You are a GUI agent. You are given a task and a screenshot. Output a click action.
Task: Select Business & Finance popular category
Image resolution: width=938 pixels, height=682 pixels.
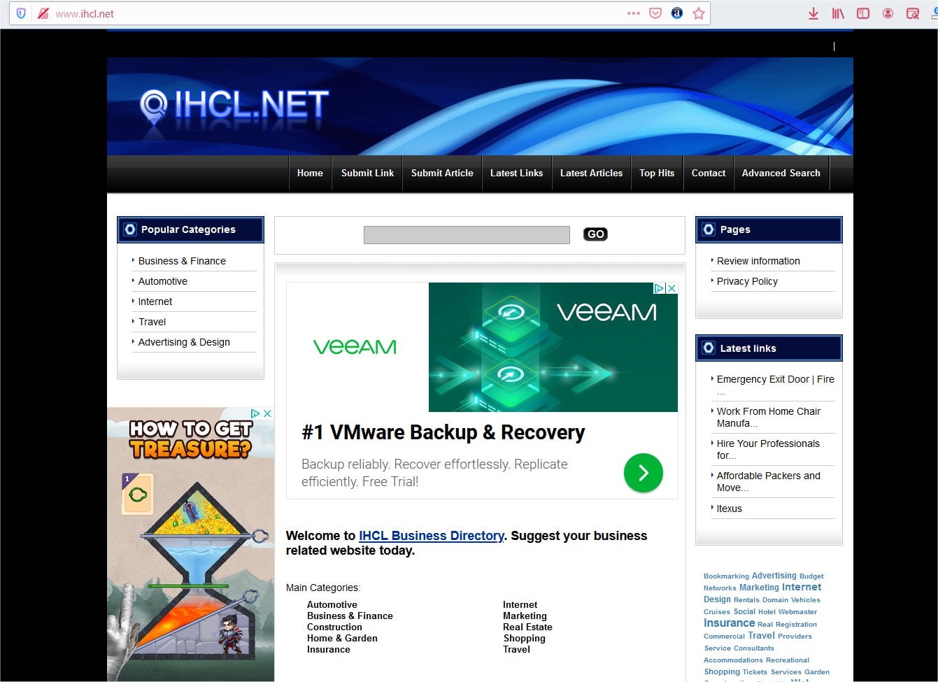182,261
